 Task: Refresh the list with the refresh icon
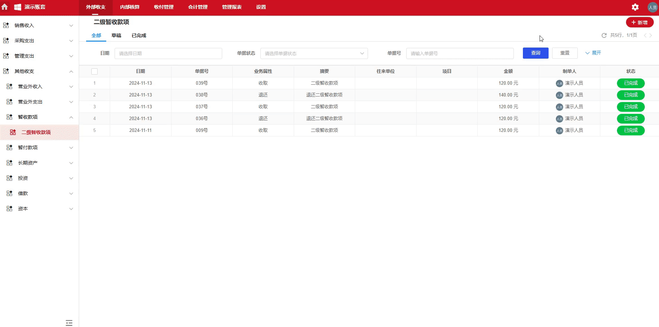point(604,35)
